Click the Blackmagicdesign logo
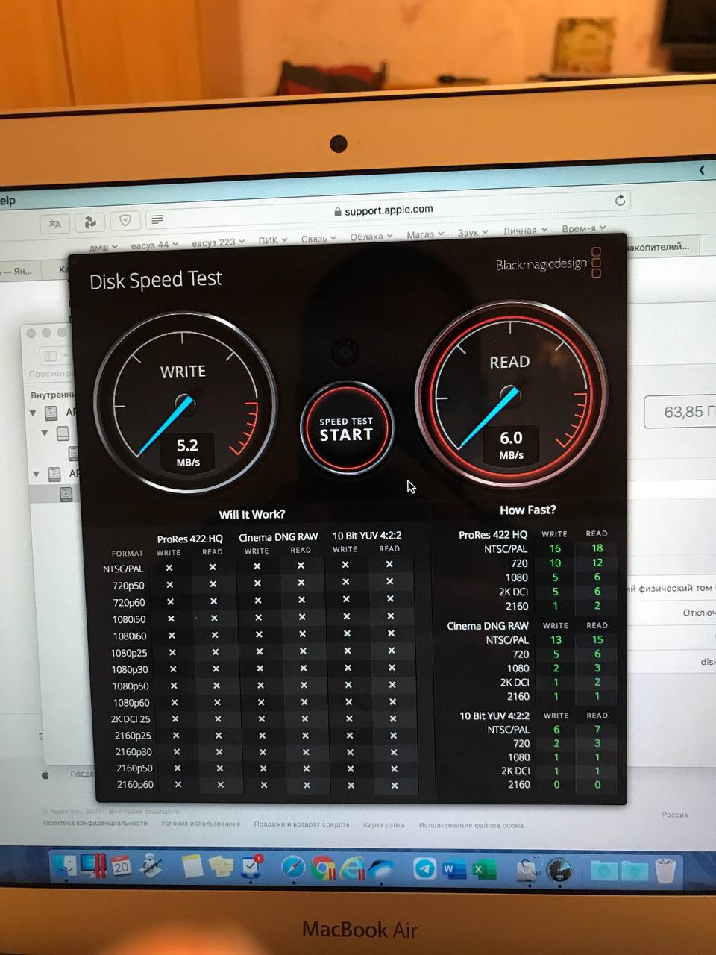Image resolution: width=716 pixels, height=955 pixels. coord(548,263)
